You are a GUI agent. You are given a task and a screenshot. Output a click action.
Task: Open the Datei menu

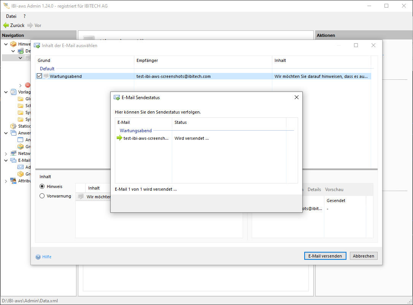[11, 16]
